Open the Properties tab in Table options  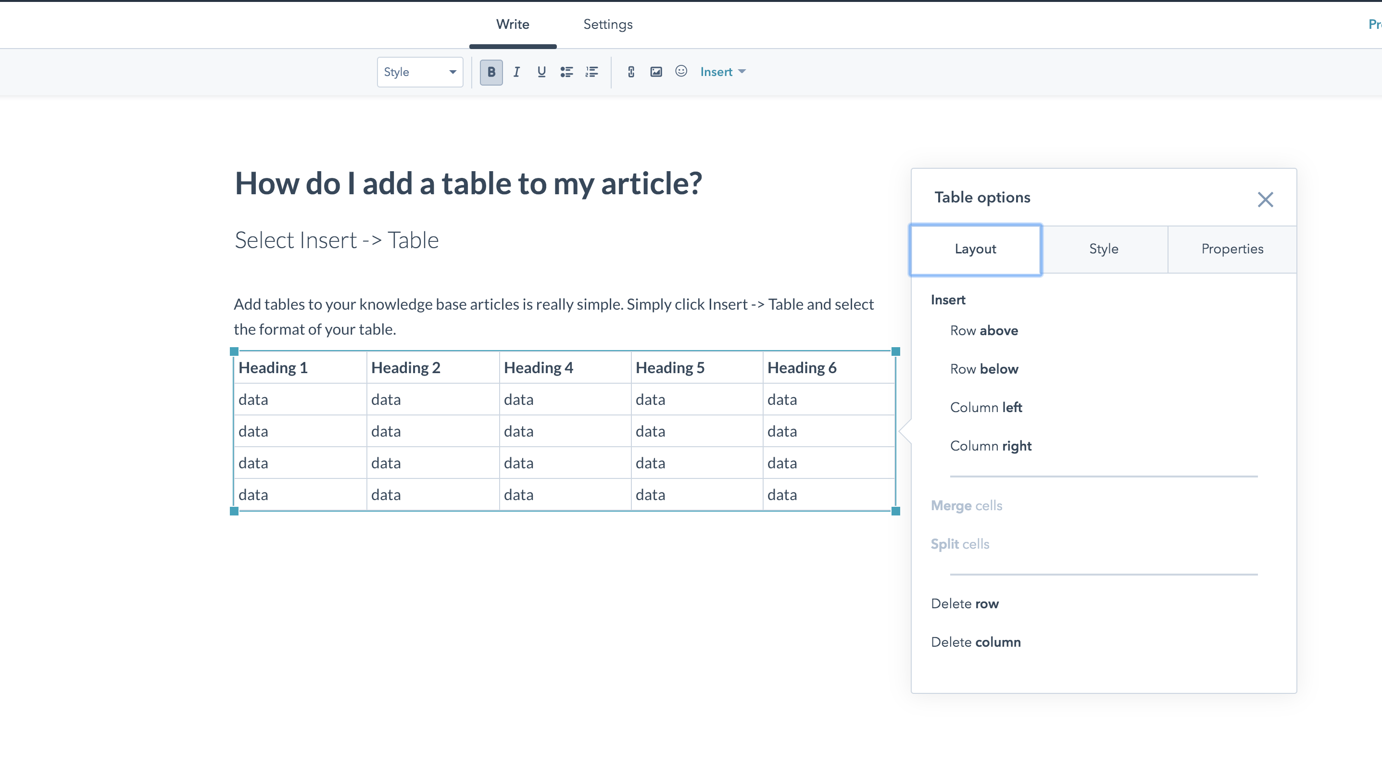[1232, 249]
